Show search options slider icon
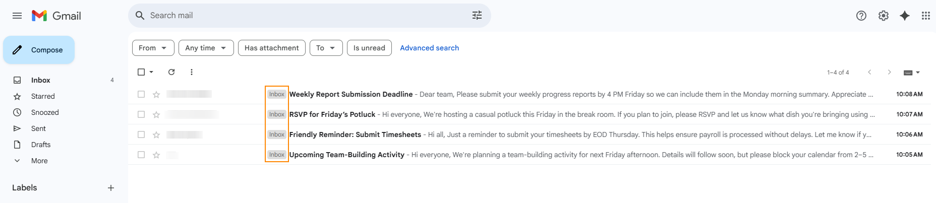 [x=477, y=16]
